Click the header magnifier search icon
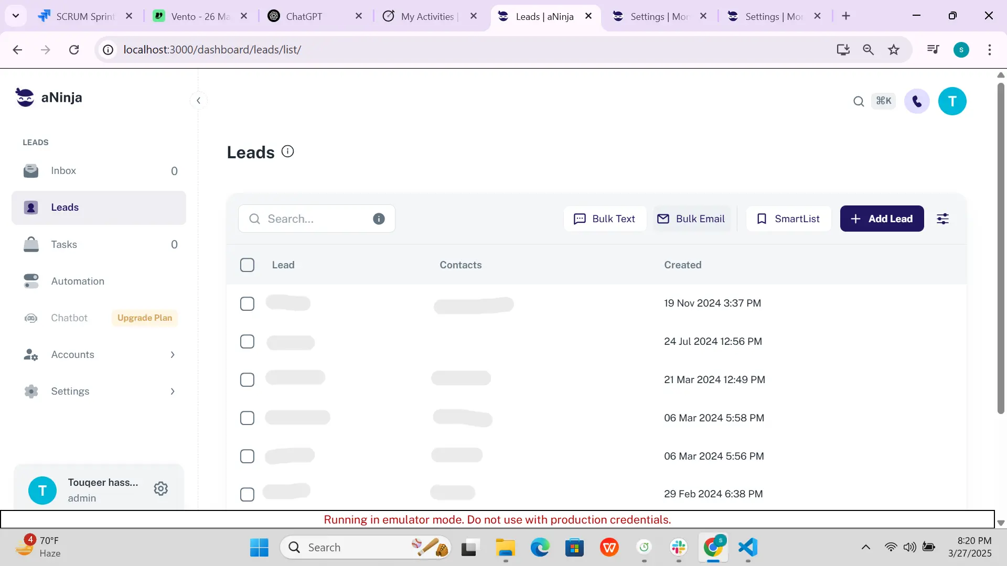This screenshot has width=1007, height=566. [859, 101]
